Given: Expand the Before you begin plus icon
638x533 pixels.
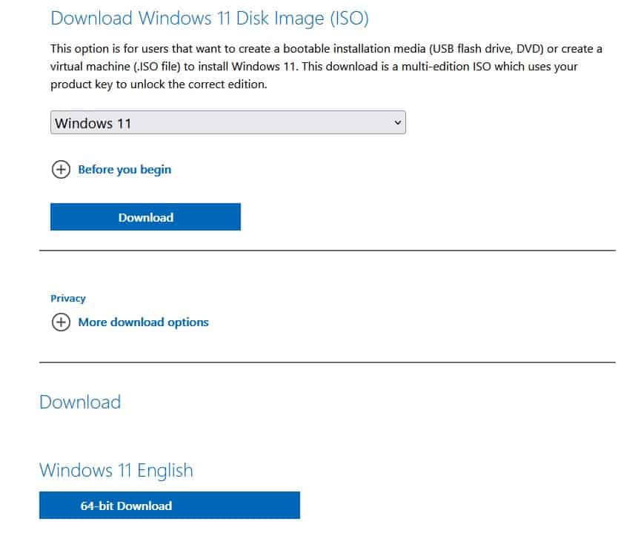Looking at the screenshot, I should [61, 169].
